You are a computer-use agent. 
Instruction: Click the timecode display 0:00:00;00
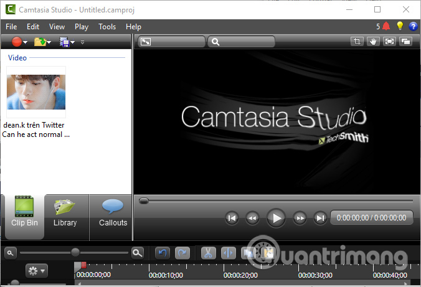(372, 218)
